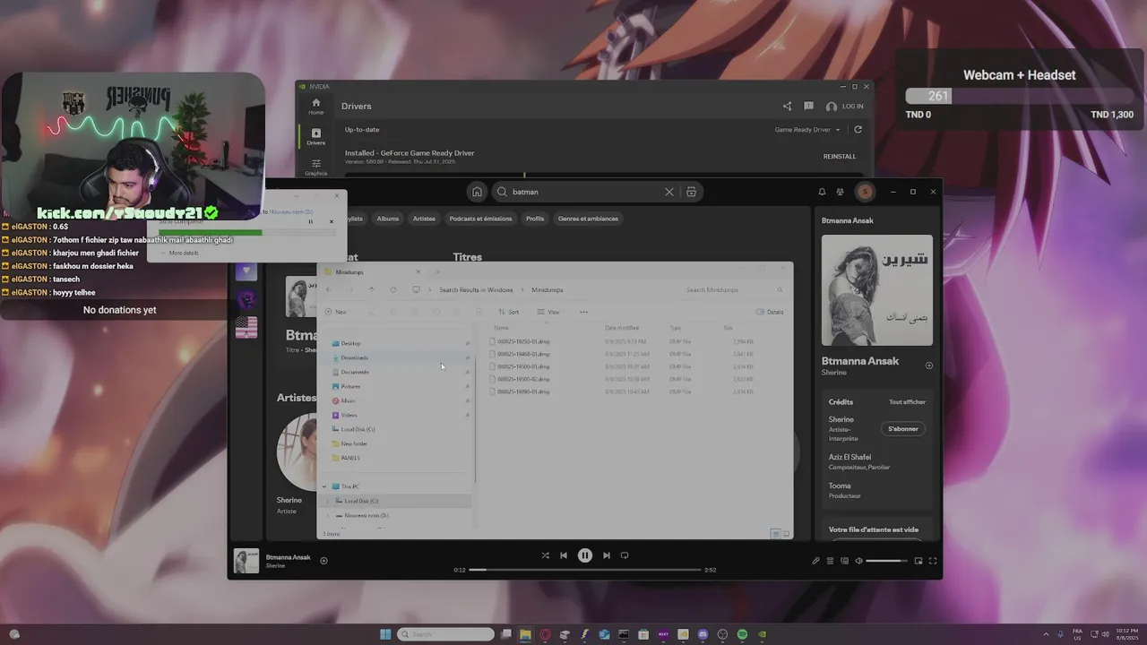Open the feedback icon in NVIDIA header

click(808, 106)
